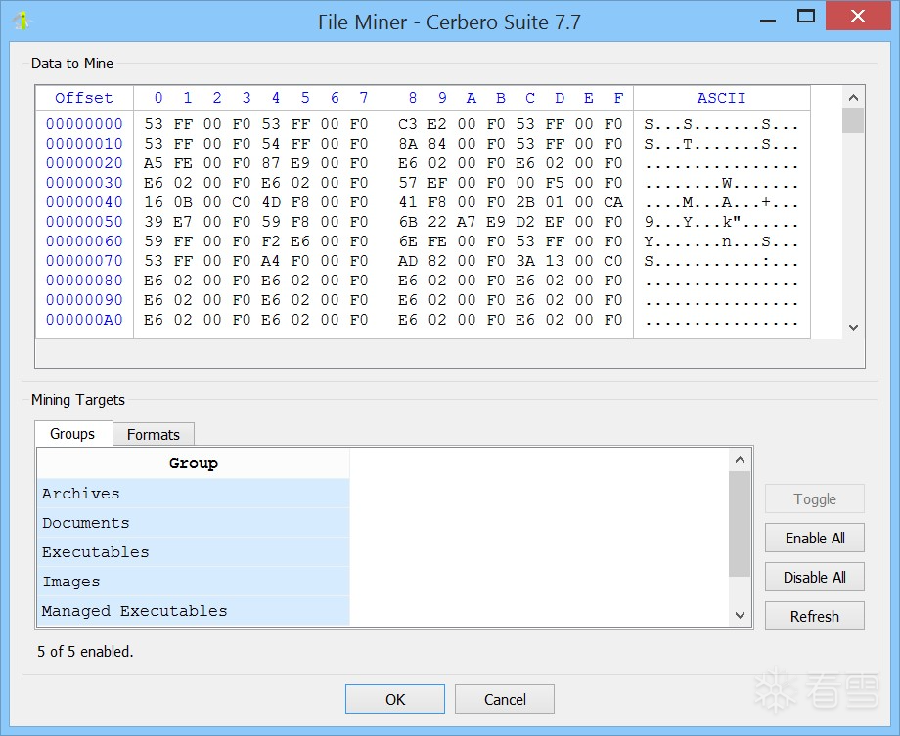Click the Refresh button
Image resolution: width=900 pixels, height=736 pixels.
coord(814,617)
